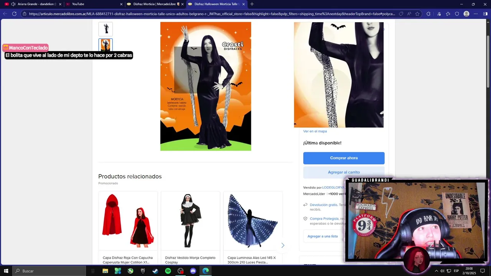Open File Explorer from the taskbar
Viewport: 491px width, 276px height.
pos(105,271)
